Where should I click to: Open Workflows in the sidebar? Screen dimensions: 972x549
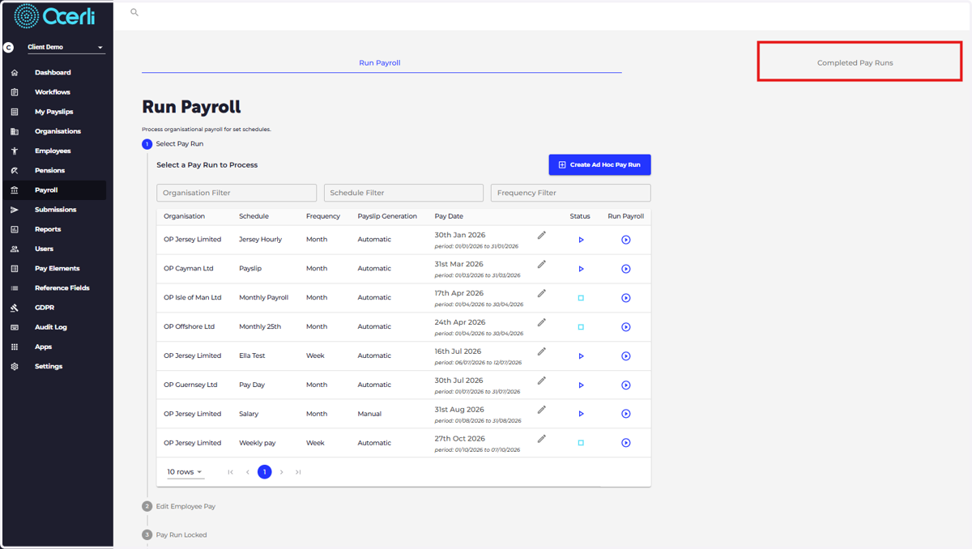53,91
